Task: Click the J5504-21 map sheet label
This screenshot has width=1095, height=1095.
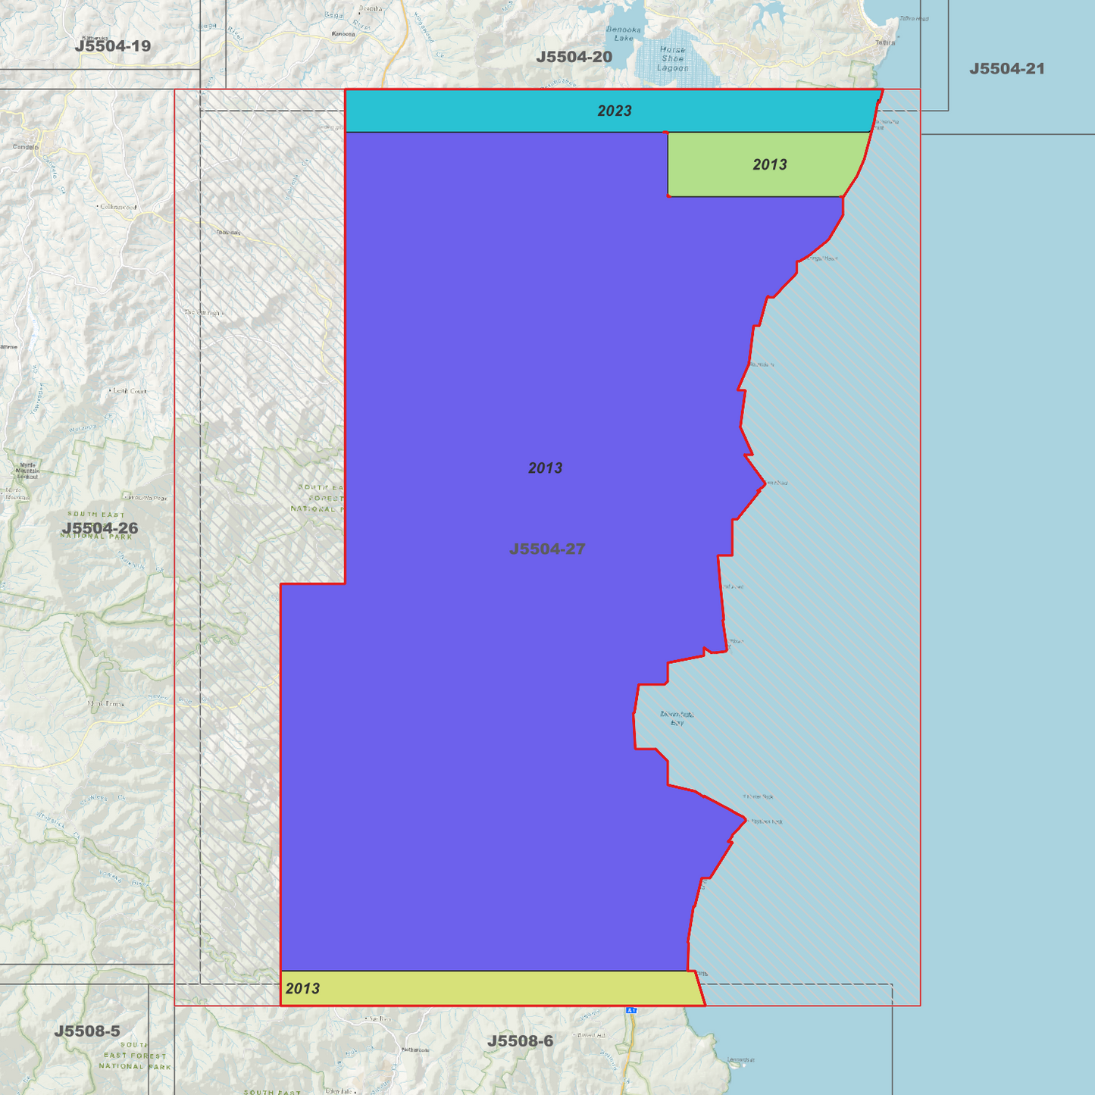Action: click(x=1007, y=69)
